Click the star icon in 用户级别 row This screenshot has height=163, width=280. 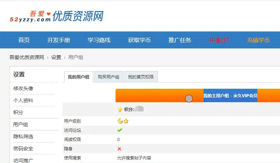click(x=126, y=121)
